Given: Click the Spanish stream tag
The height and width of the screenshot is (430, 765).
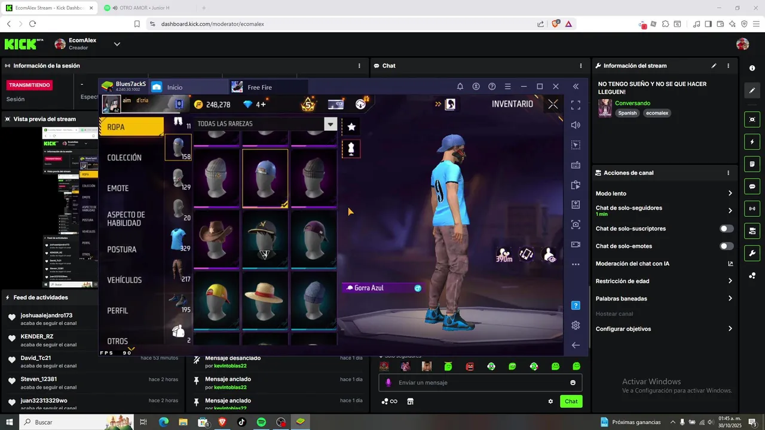Looking at the screenshot, I should pyautogui.click(x=628, y=113).
